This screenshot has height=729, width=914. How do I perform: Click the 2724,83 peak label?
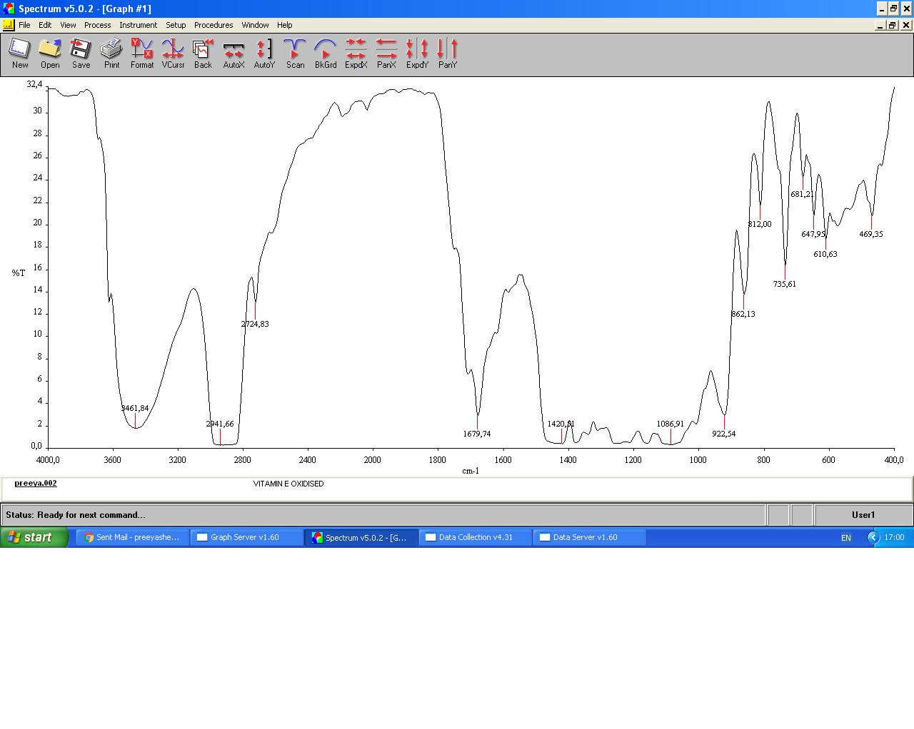point(255,324)
